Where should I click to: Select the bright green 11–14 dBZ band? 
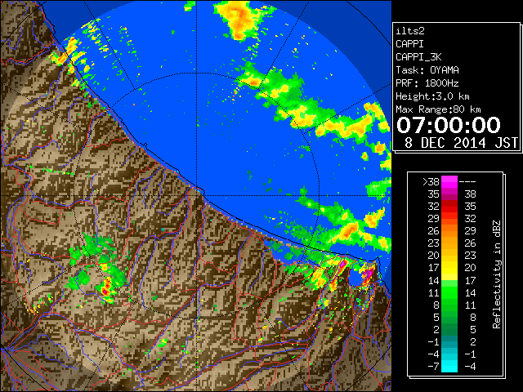click(449, 292)
